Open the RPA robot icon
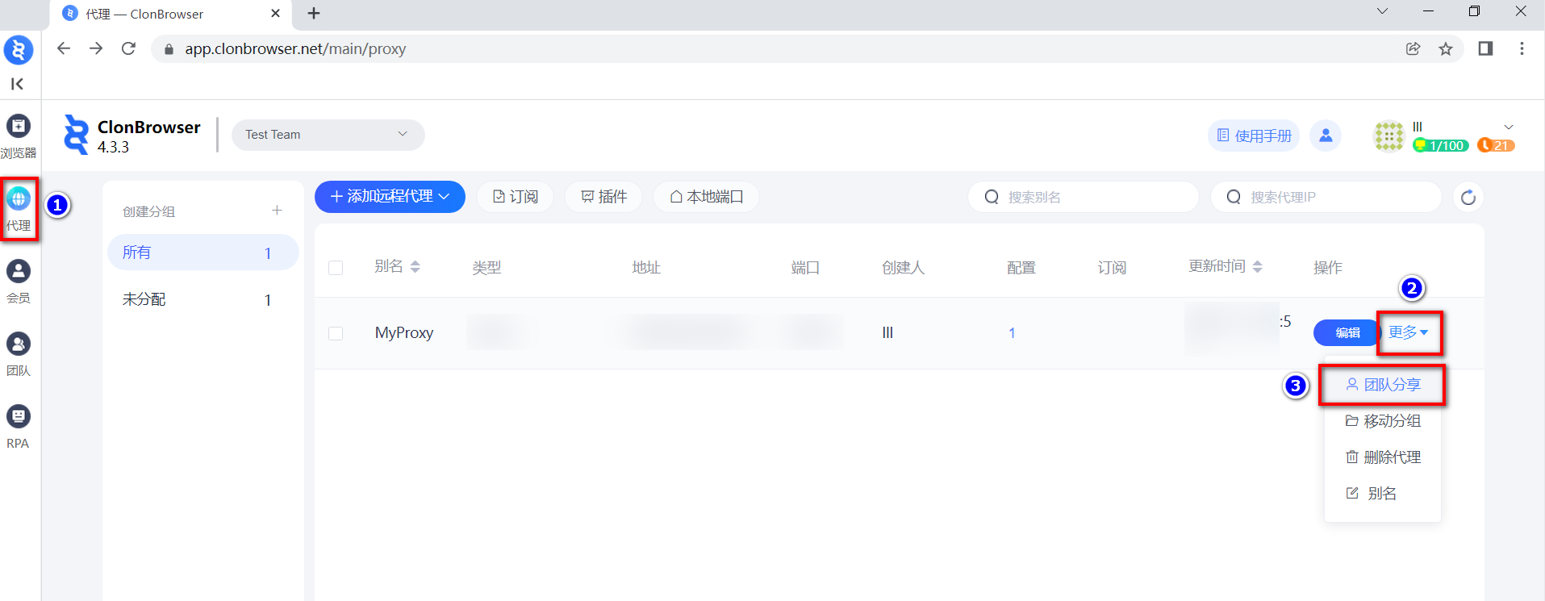Screen dimensions: 1545x601 pos(18,417)
